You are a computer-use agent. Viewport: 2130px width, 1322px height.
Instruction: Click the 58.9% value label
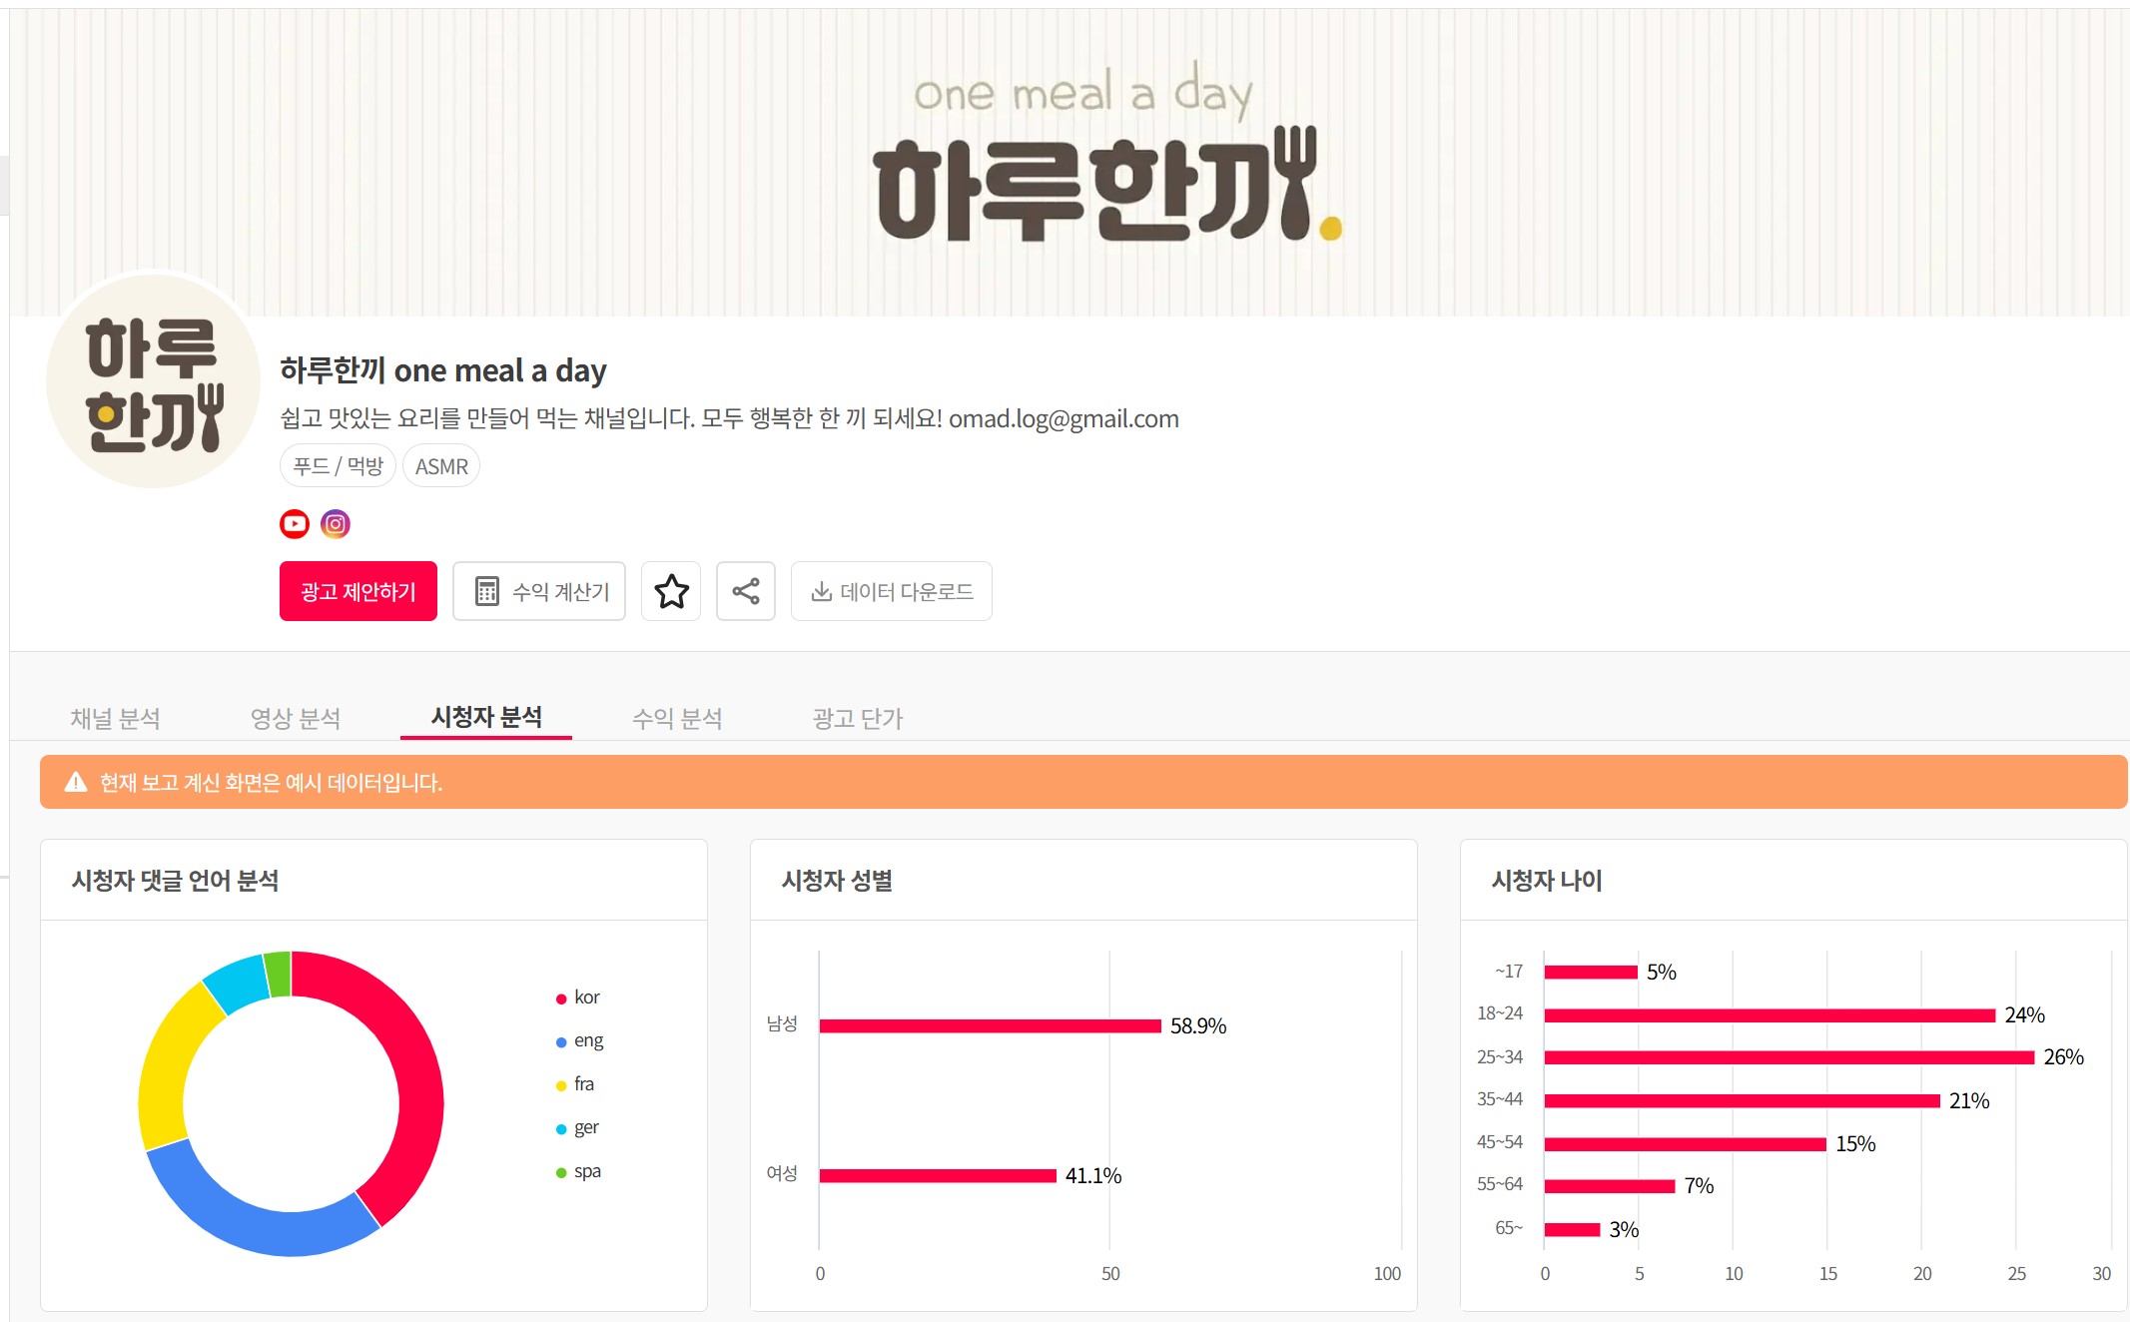pyautogui.click(x=1198, y=1025)
